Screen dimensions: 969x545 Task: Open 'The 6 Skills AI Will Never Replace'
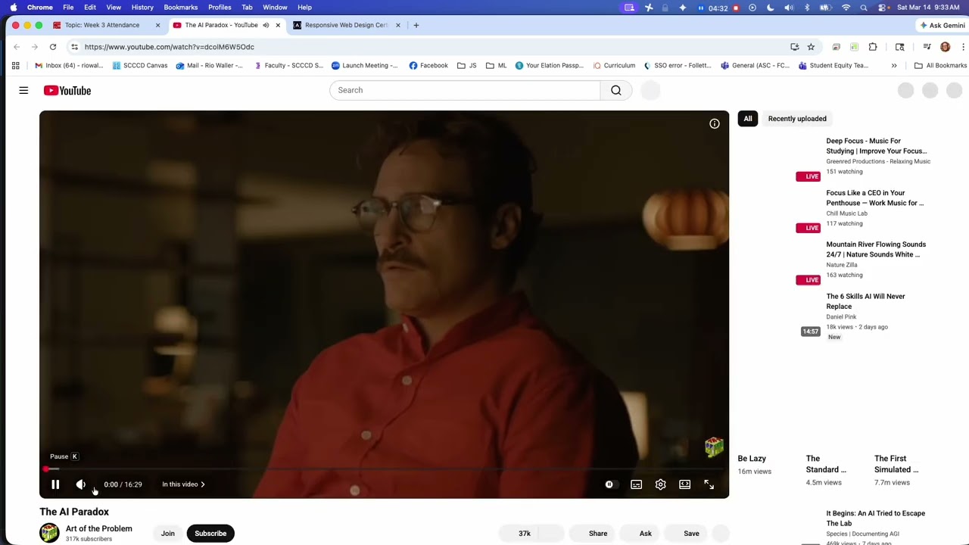point(865,301)
